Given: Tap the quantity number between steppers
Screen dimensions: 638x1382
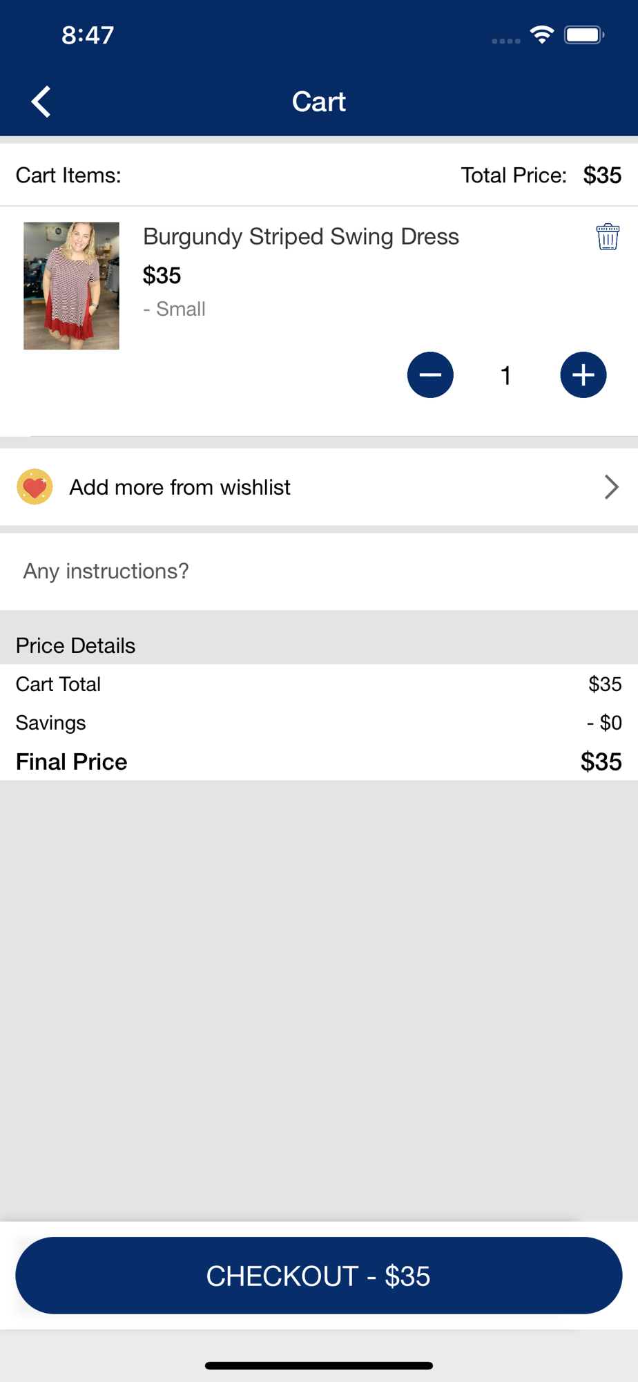Looking at the screenshot, I should coord(506,376).
